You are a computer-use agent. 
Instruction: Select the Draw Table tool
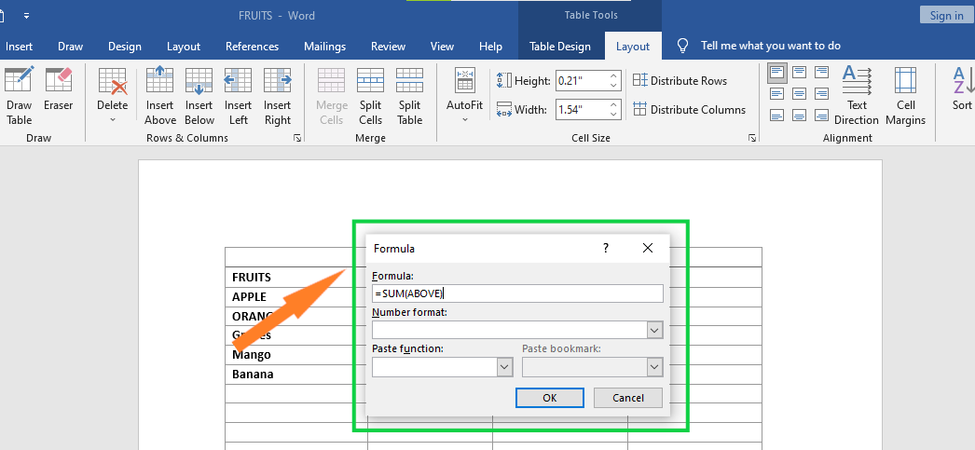coord(19,96)
